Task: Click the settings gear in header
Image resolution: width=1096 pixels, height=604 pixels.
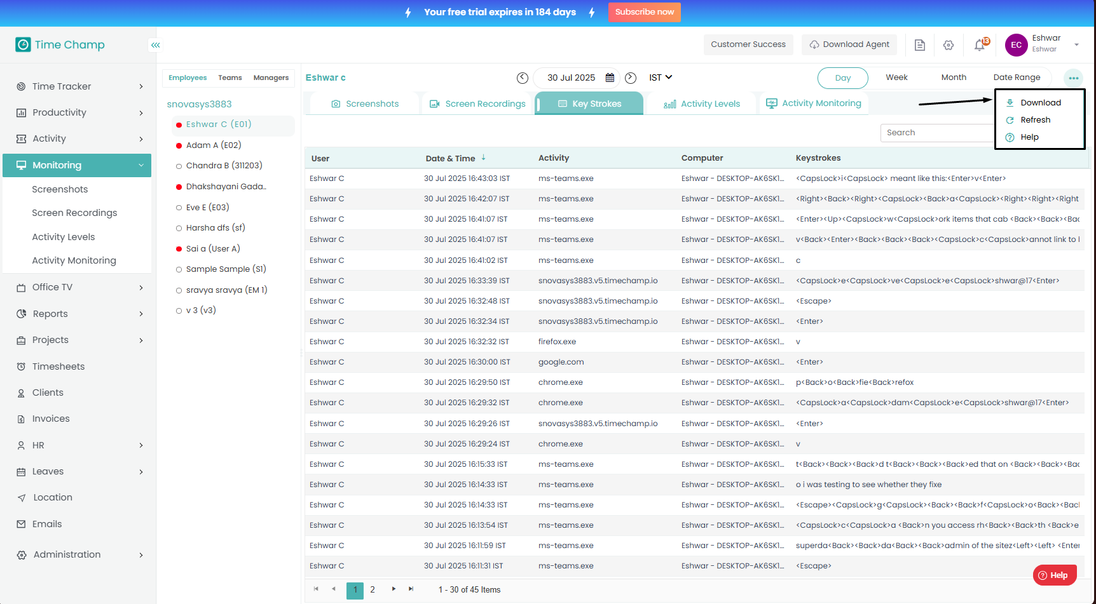Action: pos(949,45)
